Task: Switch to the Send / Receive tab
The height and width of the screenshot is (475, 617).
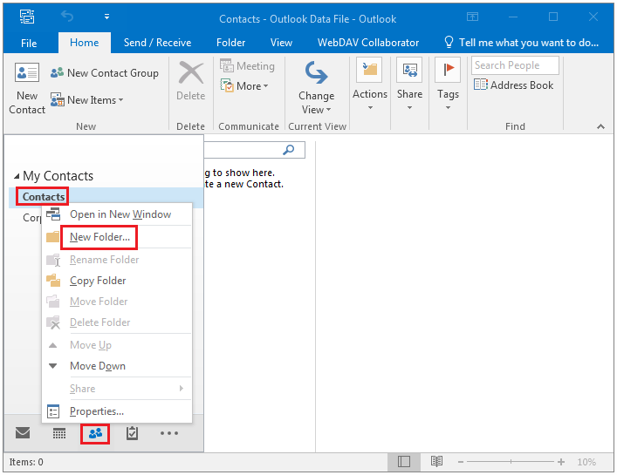Action: (157, 43)
